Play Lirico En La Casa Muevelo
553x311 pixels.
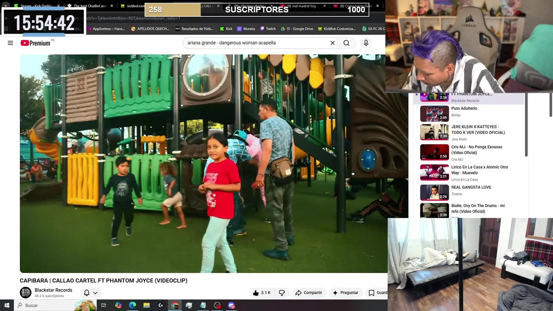469,173
